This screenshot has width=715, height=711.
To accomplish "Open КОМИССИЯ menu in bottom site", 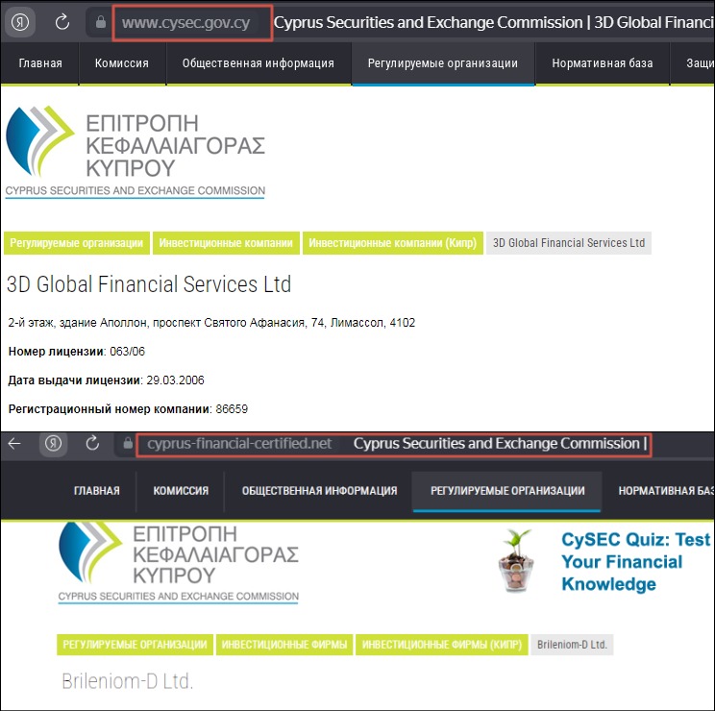I will point(181,491).
